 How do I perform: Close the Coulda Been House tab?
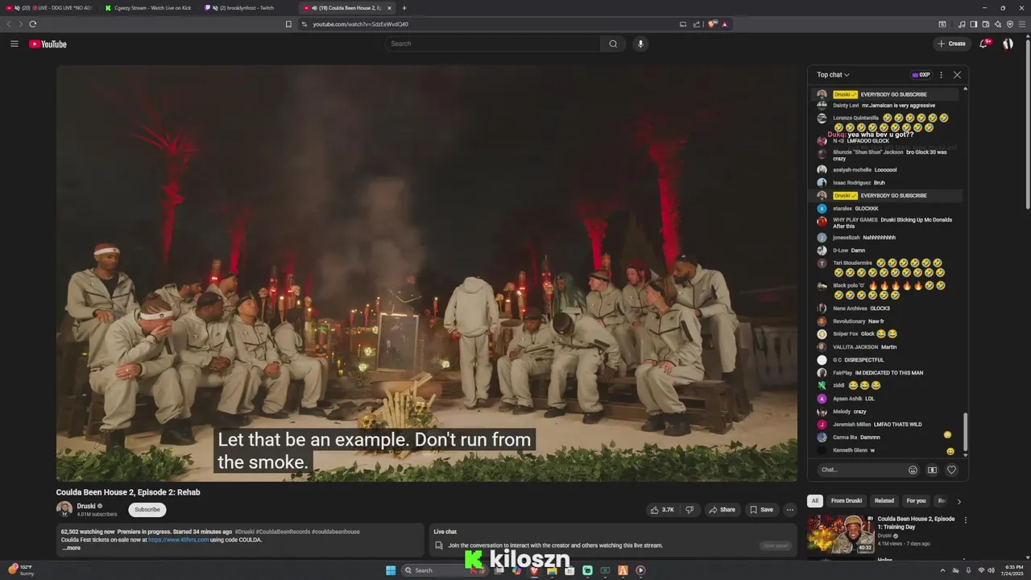390,8
